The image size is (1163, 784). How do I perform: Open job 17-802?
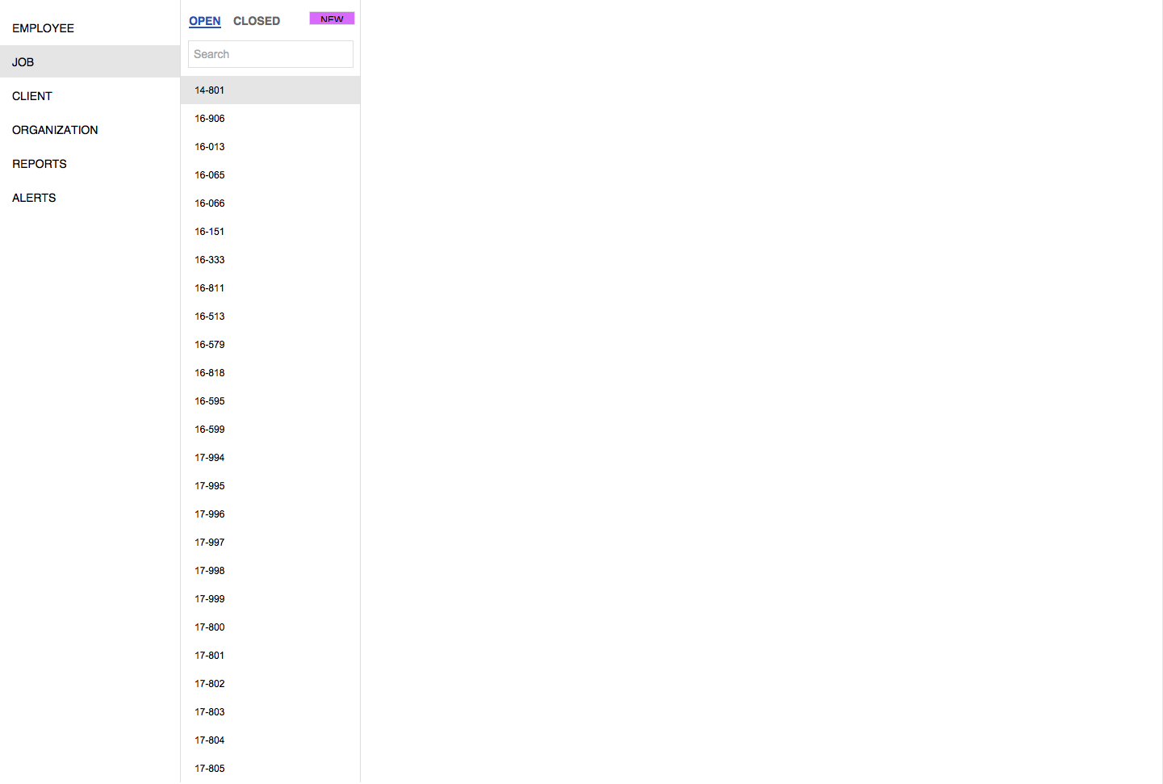point(270,684)
